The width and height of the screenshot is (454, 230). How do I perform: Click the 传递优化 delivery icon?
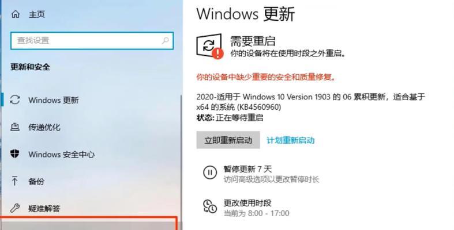(x=15, y=127)
